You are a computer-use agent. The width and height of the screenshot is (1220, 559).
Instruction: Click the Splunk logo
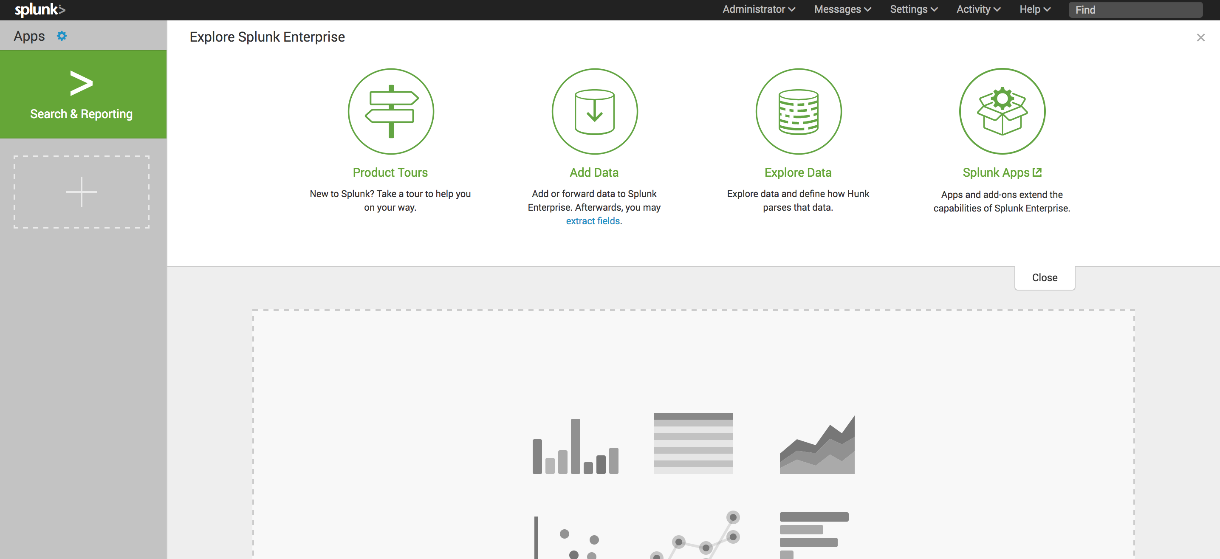click(x=40, y=9)
